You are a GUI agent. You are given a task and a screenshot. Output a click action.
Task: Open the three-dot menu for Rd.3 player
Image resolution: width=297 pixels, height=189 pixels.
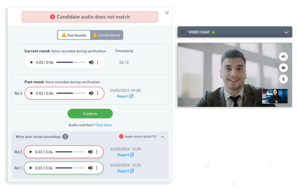click(x=97, y=93)
